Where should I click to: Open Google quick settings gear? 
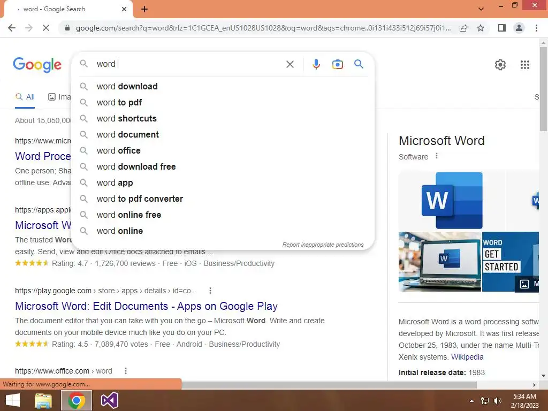[500, 65]
